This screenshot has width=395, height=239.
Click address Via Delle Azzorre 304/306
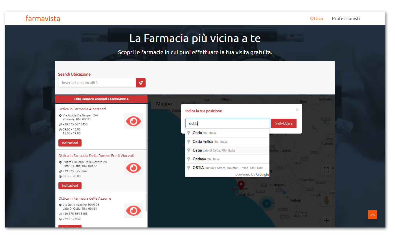[81, 205]
